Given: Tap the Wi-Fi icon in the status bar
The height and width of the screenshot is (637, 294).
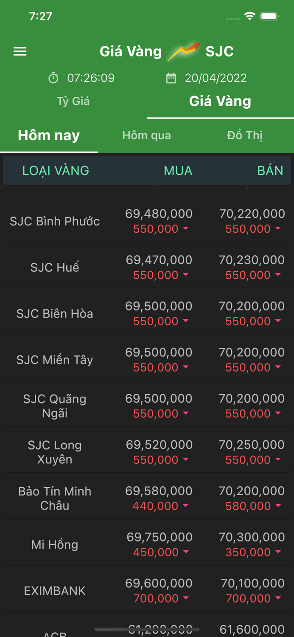Looking at the screenshot, I should tap(249, 15).
